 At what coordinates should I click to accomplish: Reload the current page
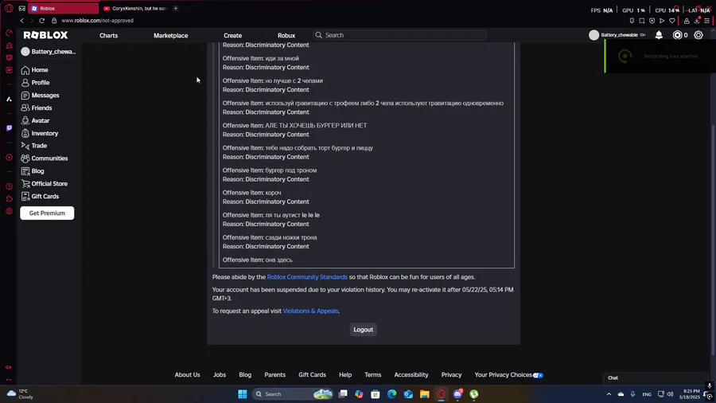pyautogui.click(x=41, y=21)
